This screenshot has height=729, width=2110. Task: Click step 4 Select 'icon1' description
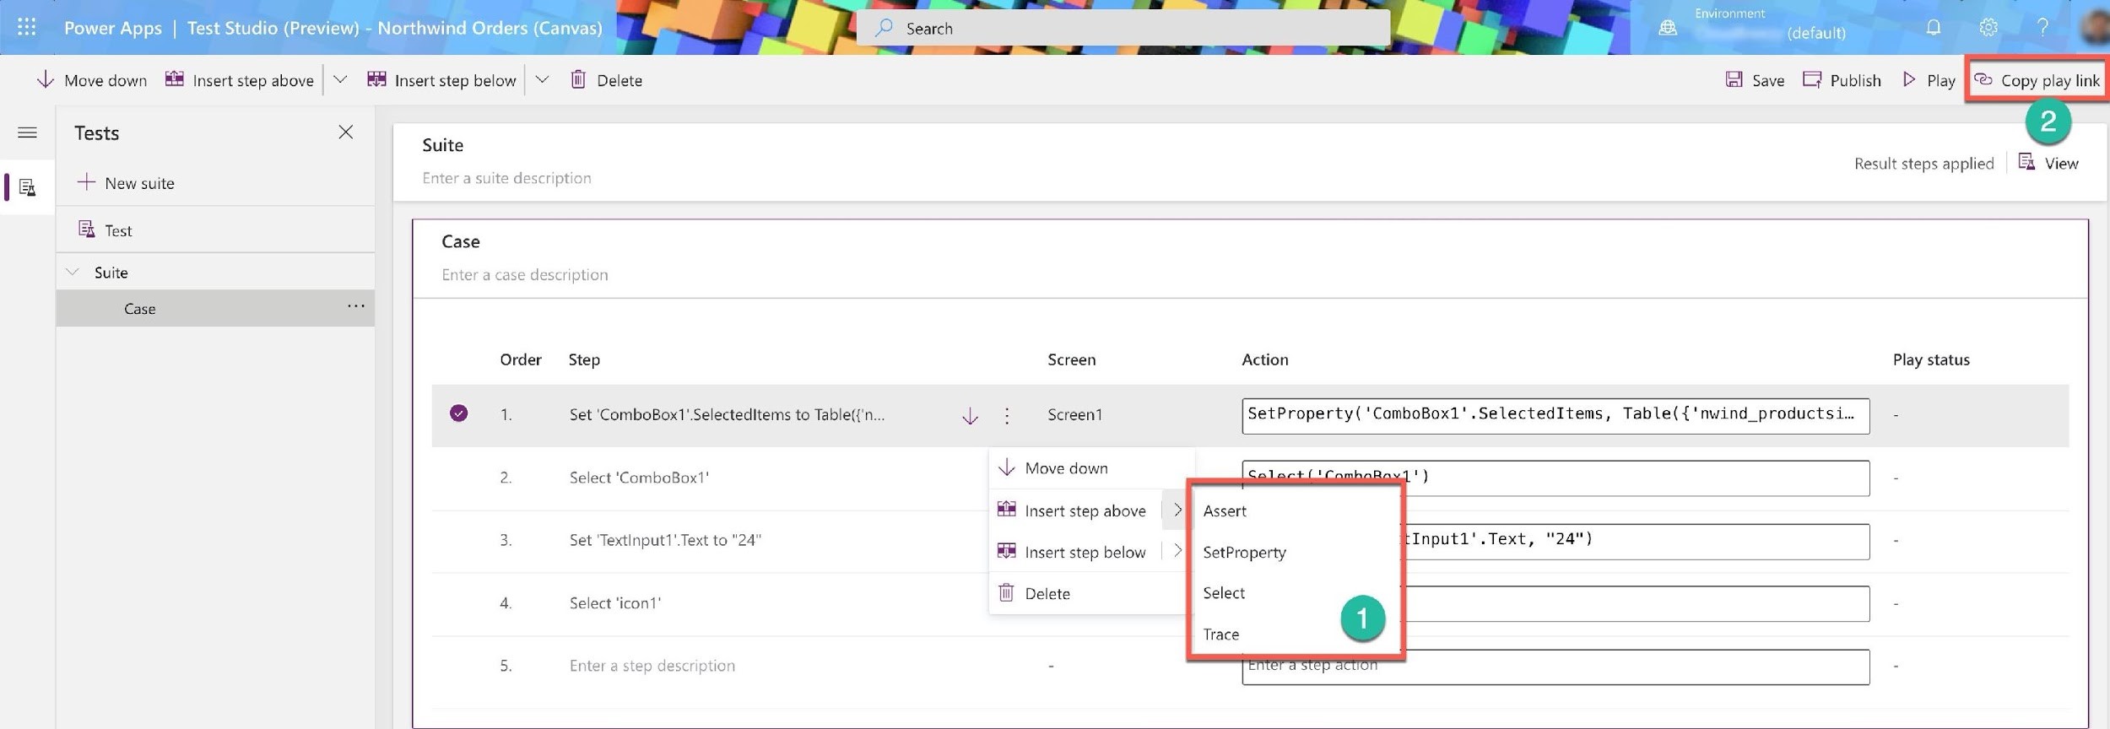tap(615, 603)
